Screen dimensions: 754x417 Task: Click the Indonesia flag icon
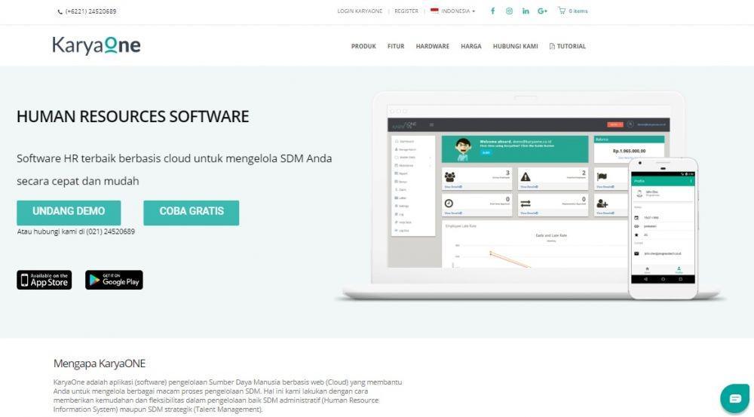(x=434, y=11)
